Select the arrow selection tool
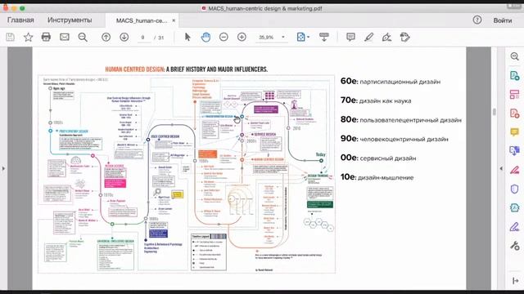The width and height of the screenshot is (524, 294). pos(187,37)
